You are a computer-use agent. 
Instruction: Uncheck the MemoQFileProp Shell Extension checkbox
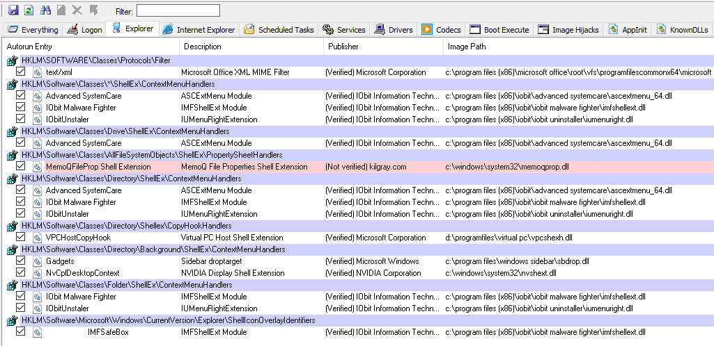coord(20,167)
